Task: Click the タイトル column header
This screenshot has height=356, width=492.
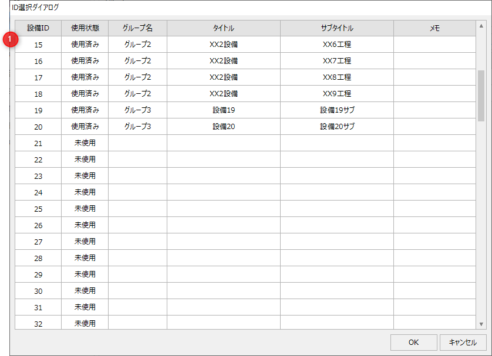Action: 221,28
